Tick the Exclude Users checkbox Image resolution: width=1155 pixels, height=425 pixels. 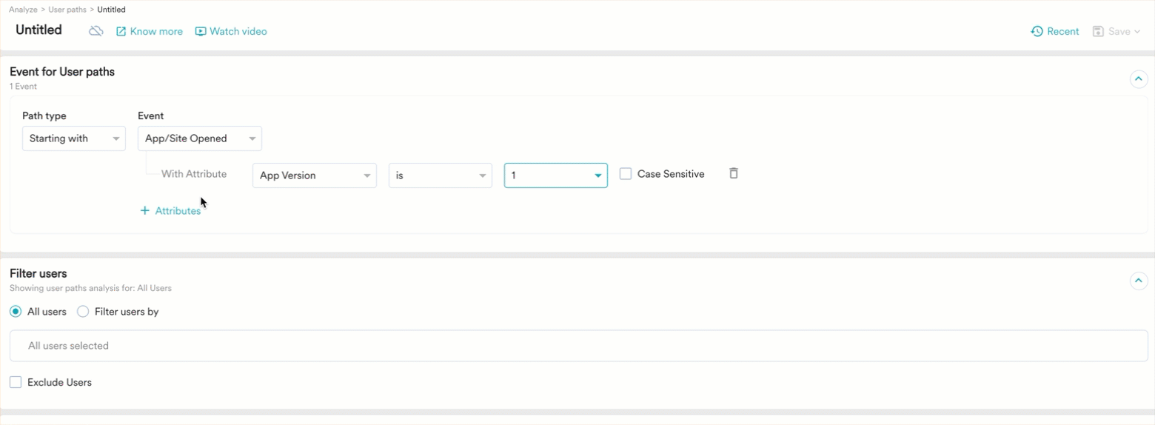[16, 382]
